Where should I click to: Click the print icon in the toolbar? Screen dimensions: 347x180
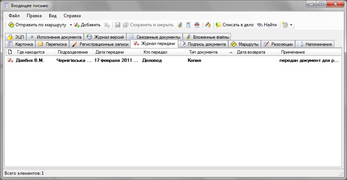188,25
